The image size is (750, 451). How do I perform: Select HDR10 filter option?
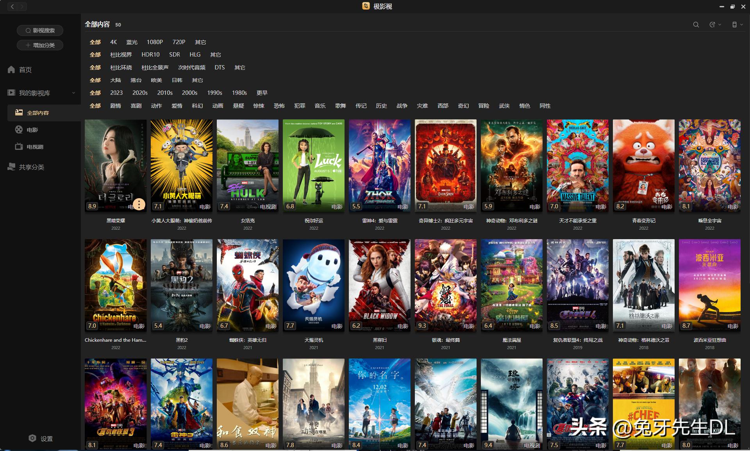coord(150,55)
